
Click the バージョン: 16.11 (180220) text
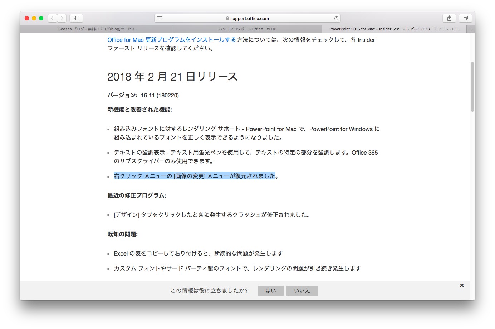(143, 95)
